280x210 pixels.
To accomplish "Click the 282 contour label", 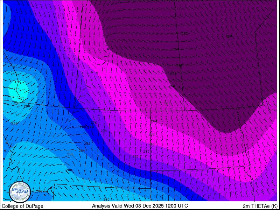I will 87,143.
